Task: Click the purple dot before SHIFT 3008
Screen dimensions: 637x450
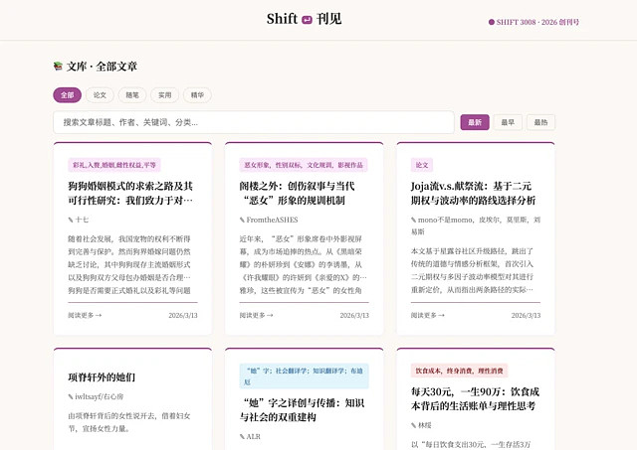Action: [491, 22]
